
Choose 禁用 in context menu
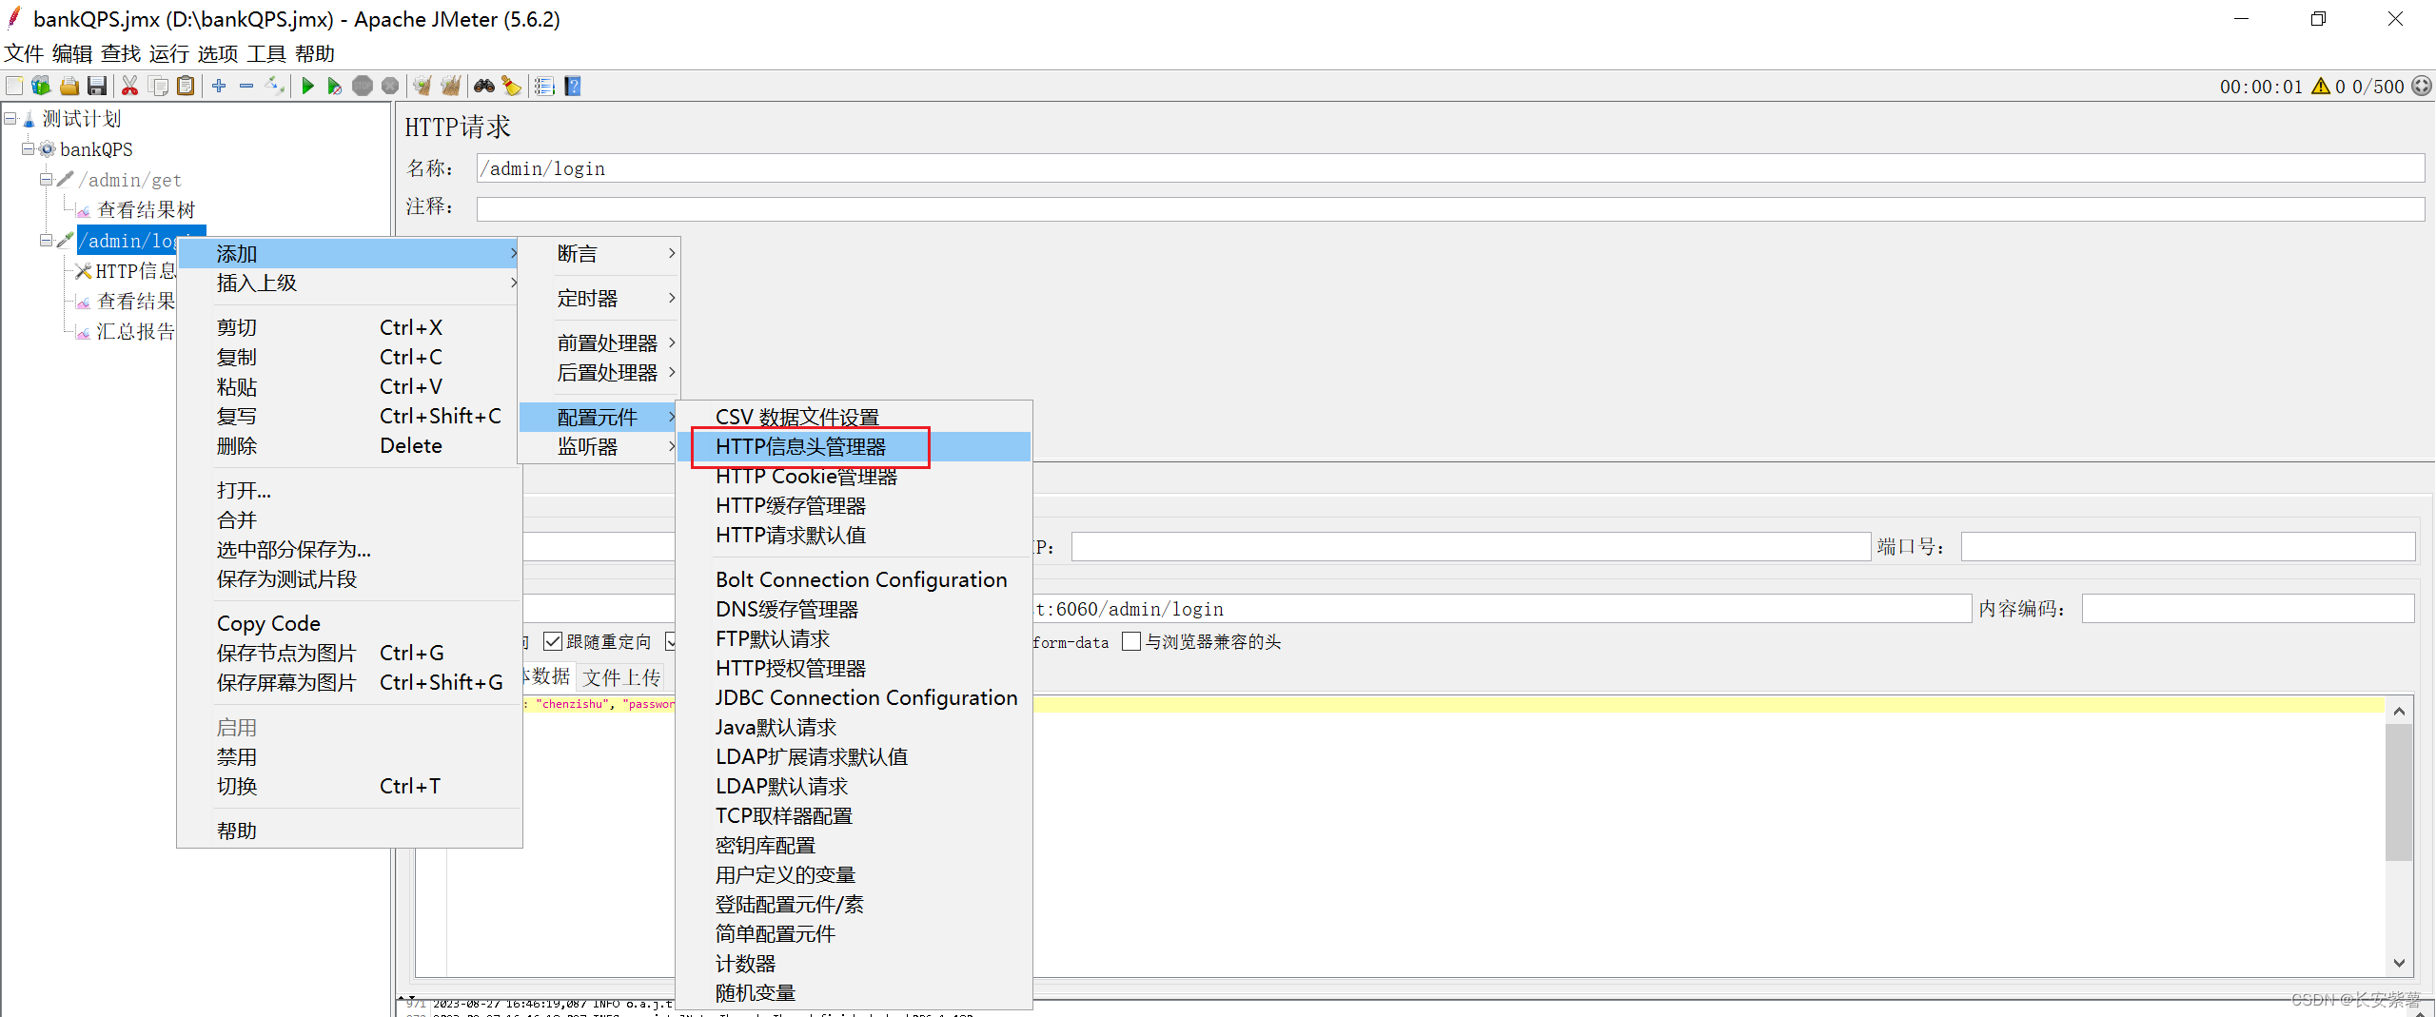(349, 757)
